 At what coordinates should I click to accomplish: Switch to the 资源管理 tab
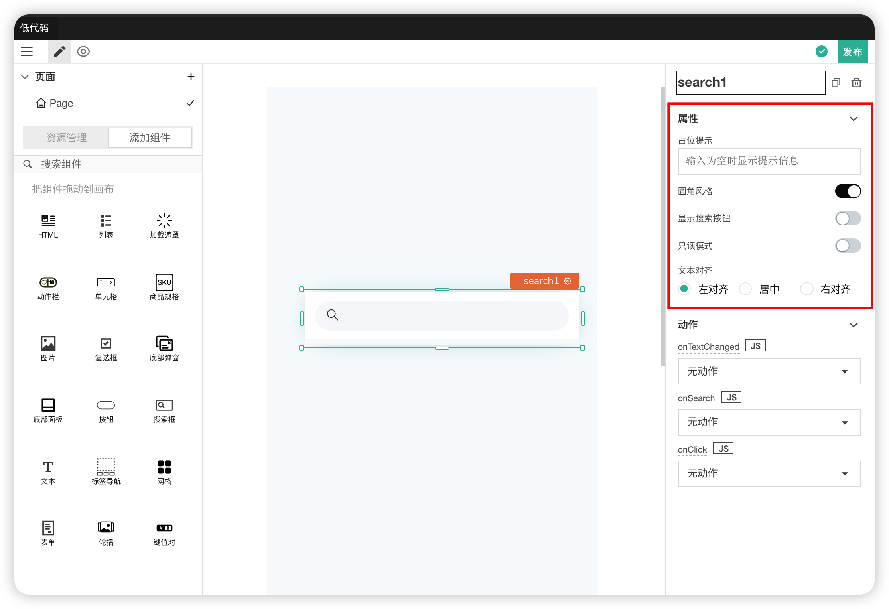point(66,138)
